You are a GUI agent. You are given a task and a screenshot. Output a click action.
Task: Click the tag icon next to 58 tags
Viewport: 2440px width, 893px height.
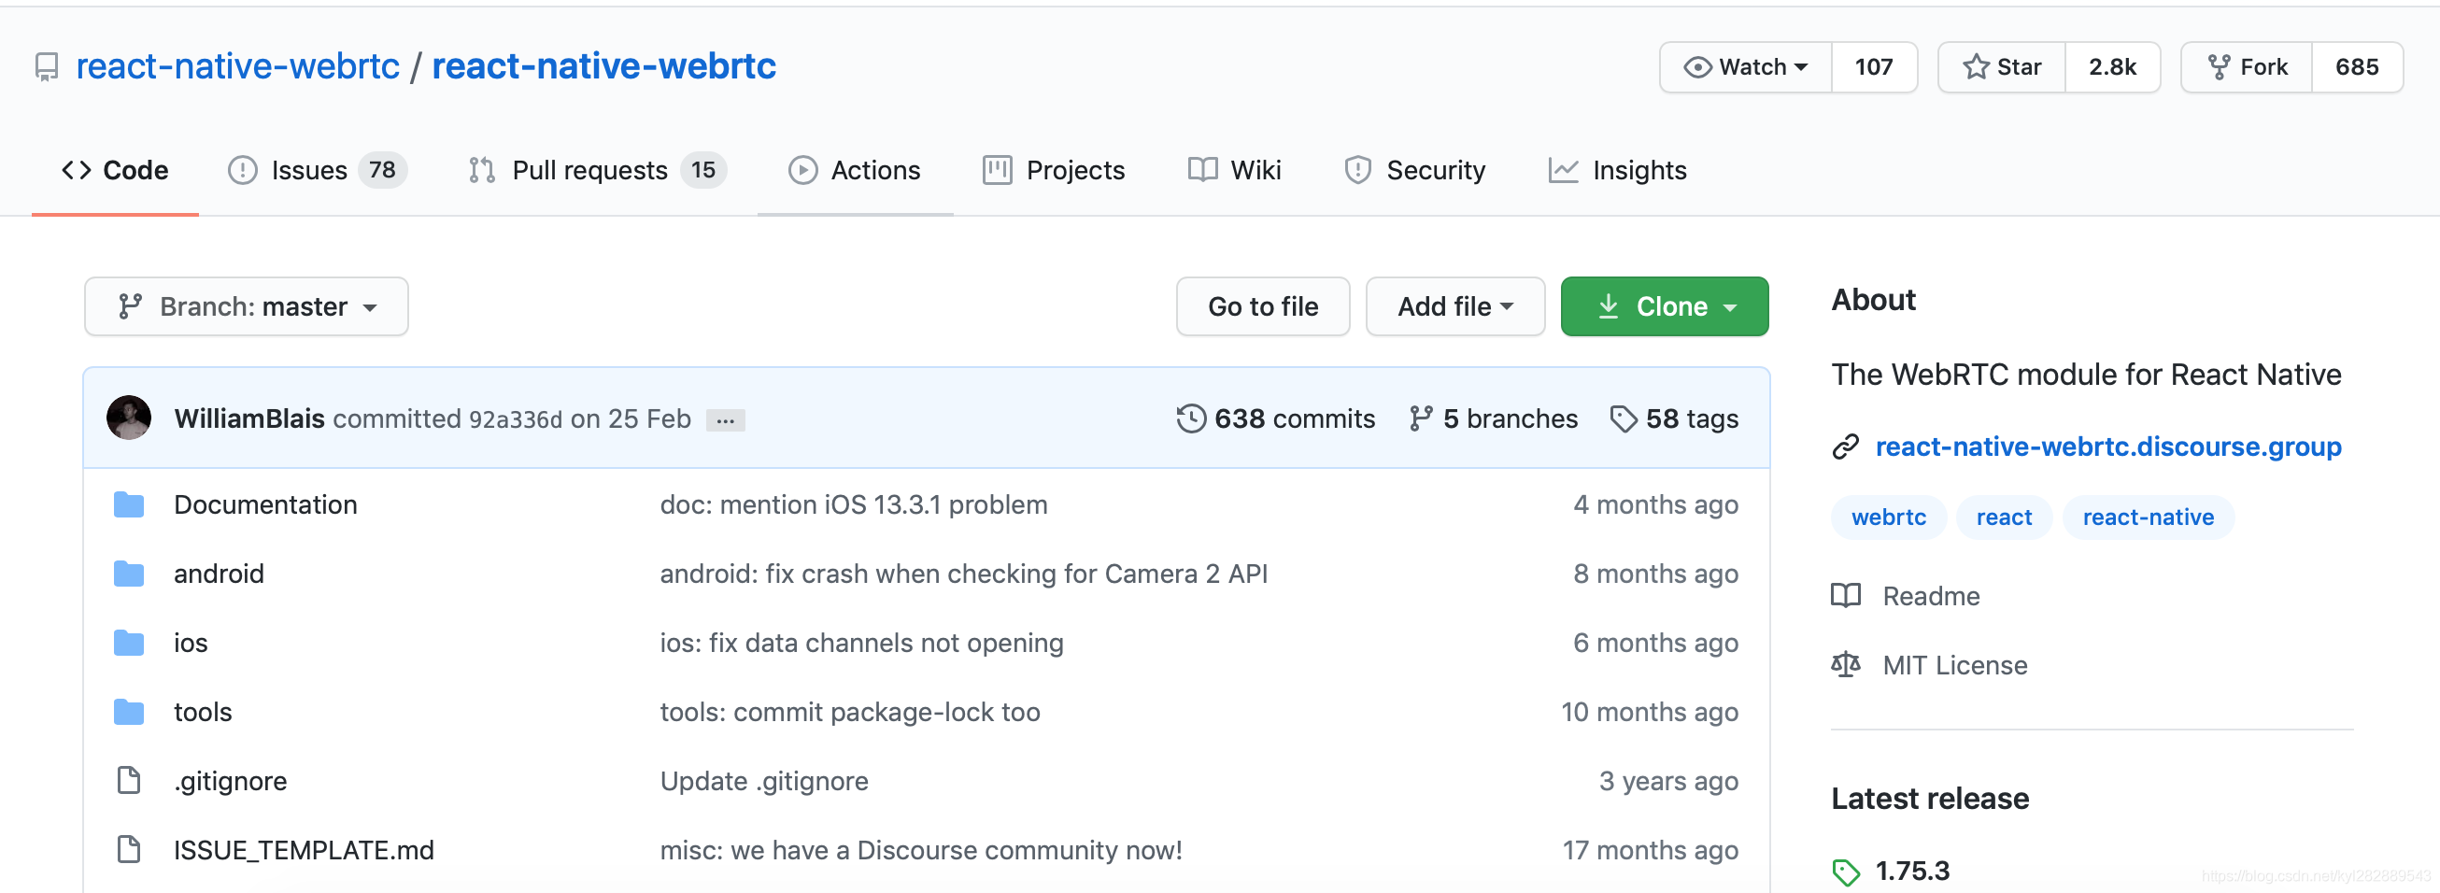click(x=1624, y=418)
